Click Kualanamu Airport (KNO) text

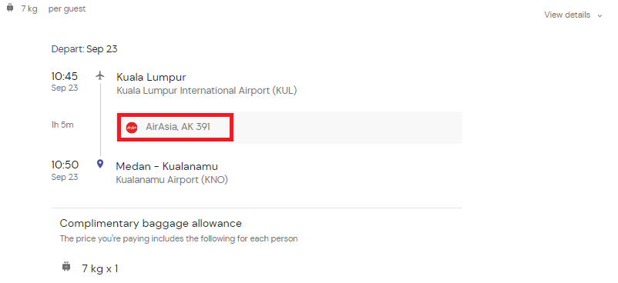pos(172,180)
